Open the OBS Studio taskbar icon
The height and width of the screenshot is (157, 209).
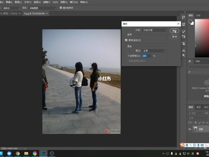point(52,154)
